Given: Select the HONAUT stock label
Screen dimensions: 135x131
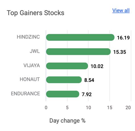Looking at the screenshot, I should tap(30, 79).
